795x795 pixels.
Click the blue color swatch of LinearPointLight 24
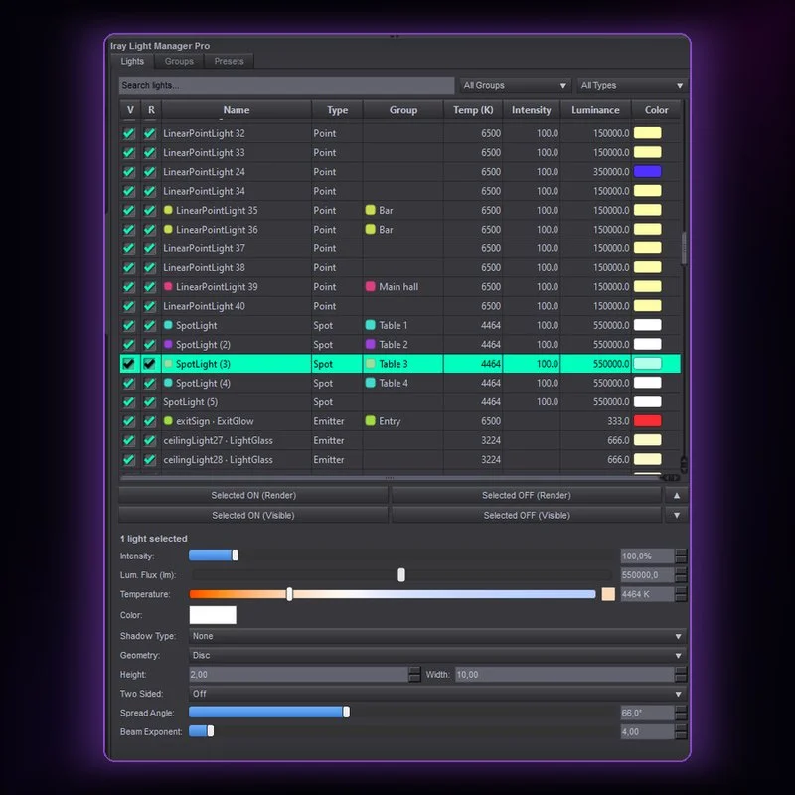tap(648, 171)
